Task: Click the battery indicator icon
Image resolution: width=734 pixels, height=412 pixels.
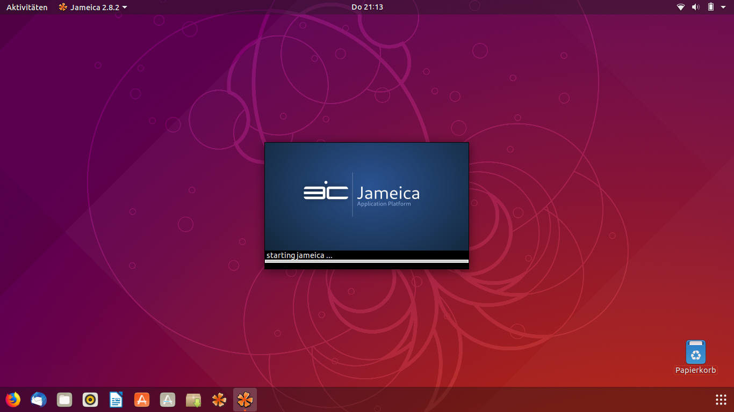Action: point(711,7)
